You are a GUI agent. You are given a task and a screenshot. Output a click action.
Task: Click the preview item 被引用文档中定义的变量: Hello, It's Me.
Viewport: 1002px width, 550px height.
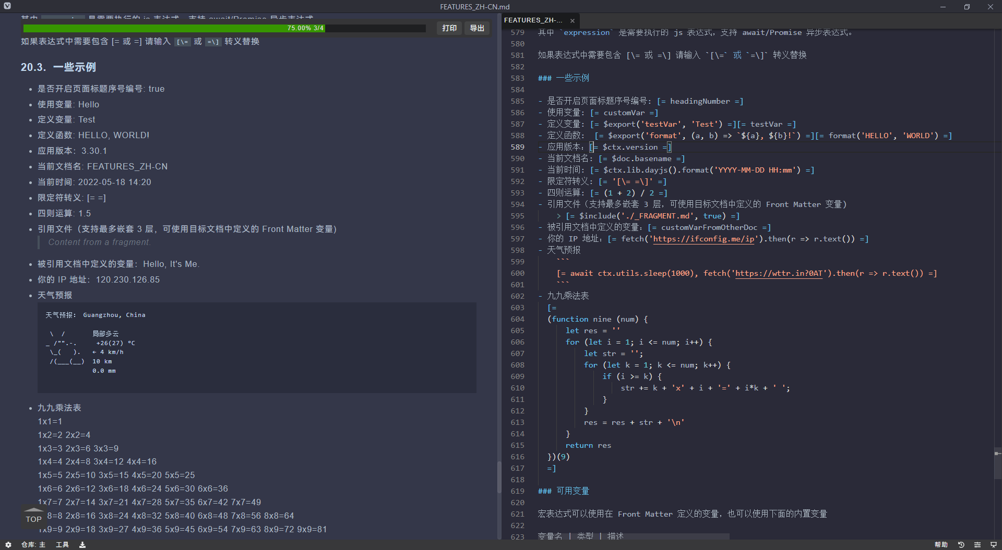click(x=118, y=264)
